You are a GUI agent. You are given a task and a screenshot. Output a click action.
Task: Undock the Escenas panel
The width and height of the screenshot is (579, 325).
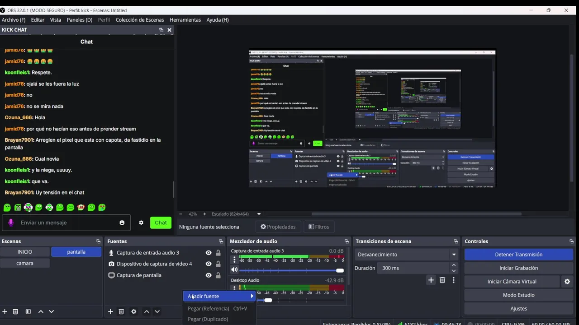click(x=98, y=241)
